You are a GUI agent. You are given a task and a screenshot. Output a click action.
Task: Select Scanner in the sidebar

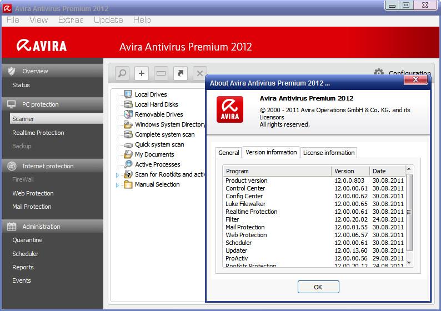57,119
